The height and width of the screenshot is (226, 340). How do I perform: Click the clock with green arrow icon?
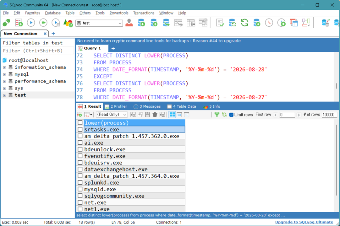coord(282,23)
